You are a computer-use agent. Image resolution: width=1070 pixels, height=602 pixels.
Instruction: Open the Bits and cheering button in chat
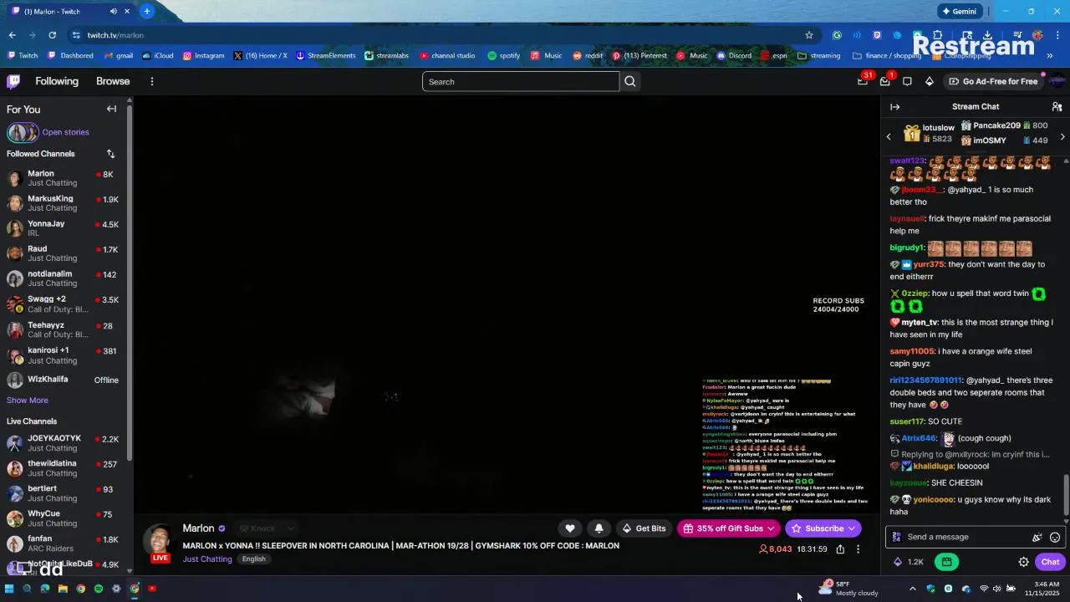point(1037,538)
